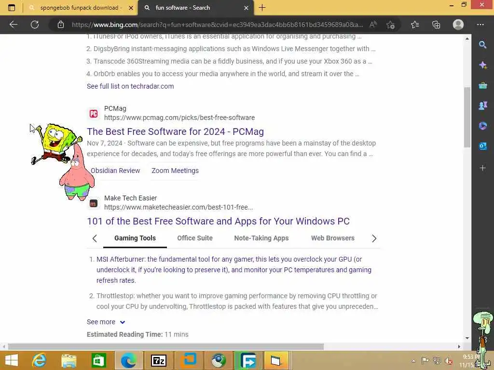Click the Throttlestop list item text
The image size is (494, 370).
click(237, 301)
